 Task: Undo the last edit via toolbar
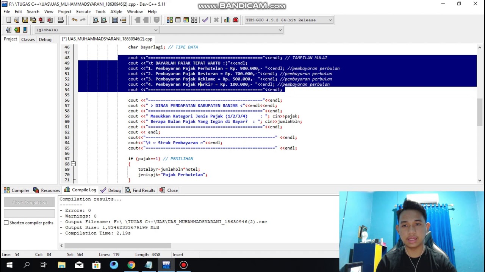(x=74, y=20)
